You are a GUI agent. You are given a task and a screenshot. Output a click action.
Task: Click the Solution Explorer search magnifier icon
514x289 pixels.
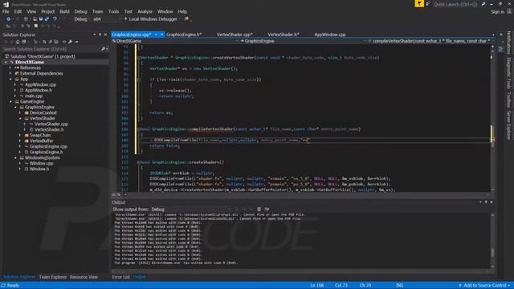pyautogui.click(x=103, y=49)
